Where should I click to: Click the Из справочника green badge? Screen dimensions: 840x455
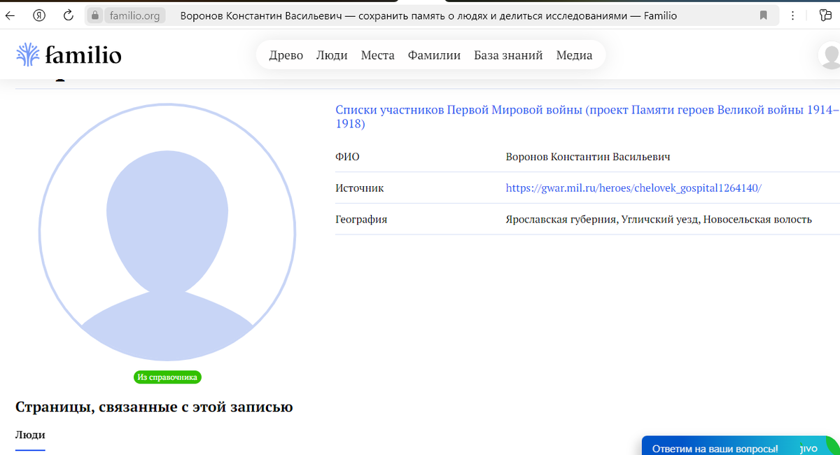pos(167,377)
